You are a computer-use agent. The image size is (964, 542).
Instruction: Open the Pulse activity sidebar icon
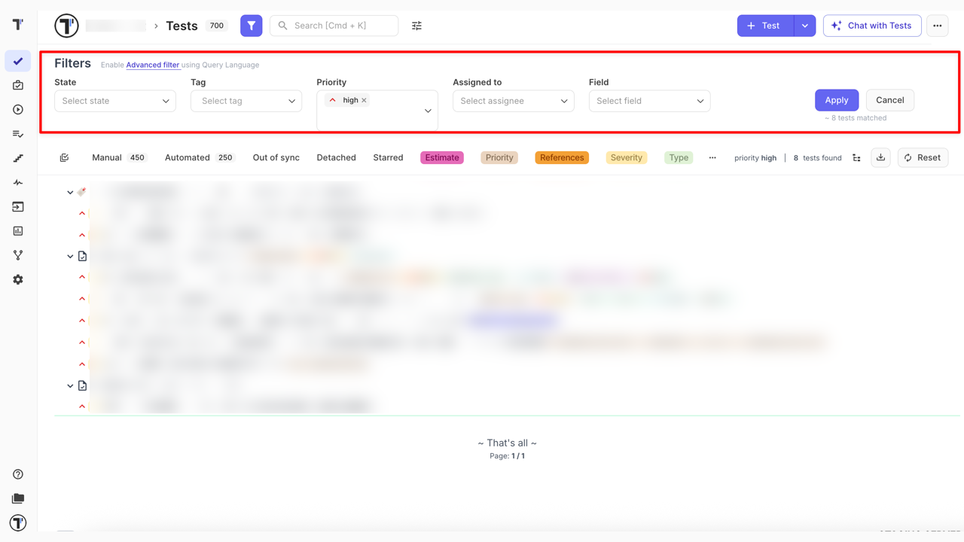[18, 183]
